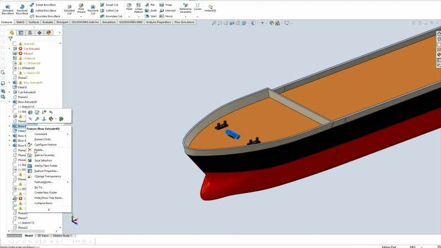Choose the Revolved Cut tool
441x248 pixels.
93,9
